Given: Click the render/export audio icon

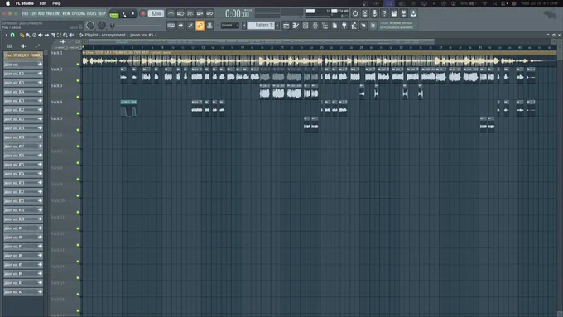Looking at the screenshot, I should coord(403,13).
